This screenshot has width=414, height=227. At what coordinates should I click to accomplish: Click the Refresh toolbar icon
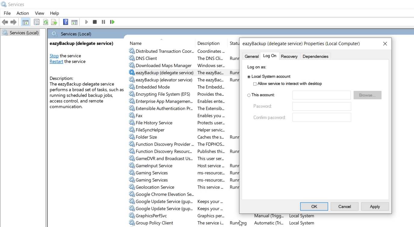(x=45, y=22)
